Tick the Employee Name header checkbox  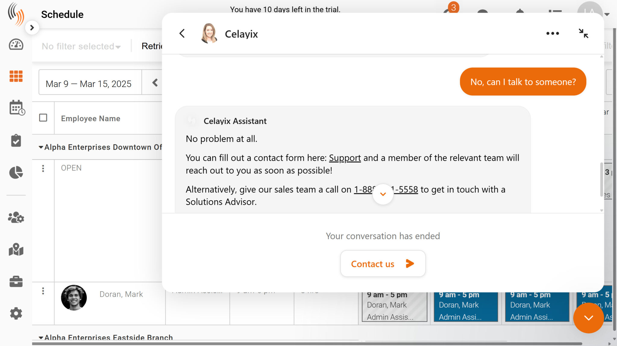click(x=43, y=118)
